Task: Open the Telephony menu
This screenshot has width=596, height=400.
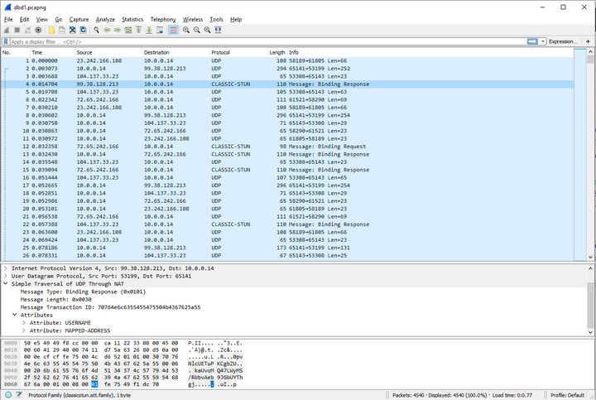Action: tap(163, 18)
